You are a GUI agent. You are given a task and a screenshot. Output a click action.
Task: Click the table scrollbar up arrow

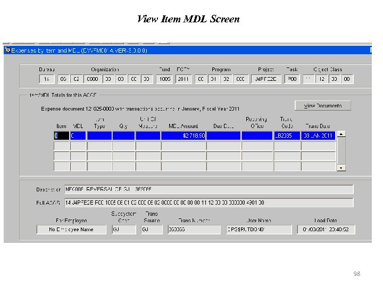tap(341, 134)
